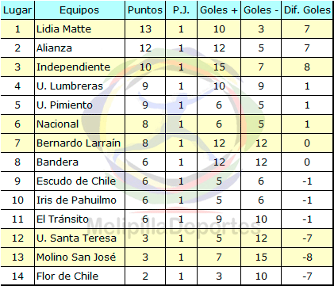Screen dimensions: 334x286
Task: Select Molino San José in table
Action: coord(76,257)
